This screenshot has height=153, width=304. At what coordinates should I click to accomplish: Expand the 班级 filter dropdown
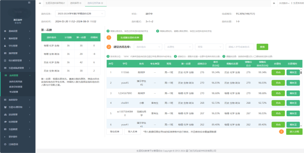coord(209,47)
